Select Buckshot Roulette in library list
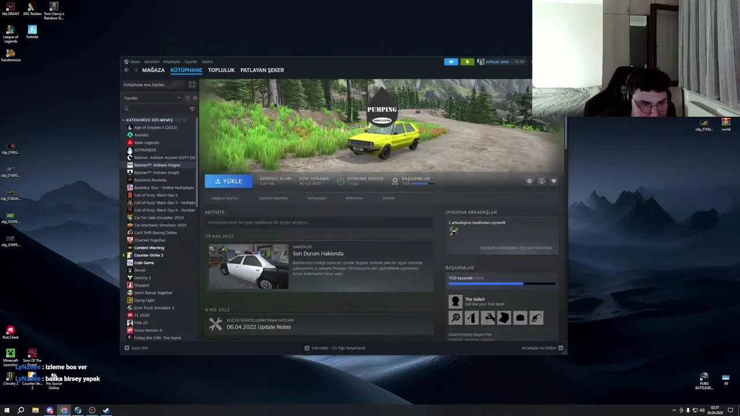740x416 pixels. pos(150,180)
